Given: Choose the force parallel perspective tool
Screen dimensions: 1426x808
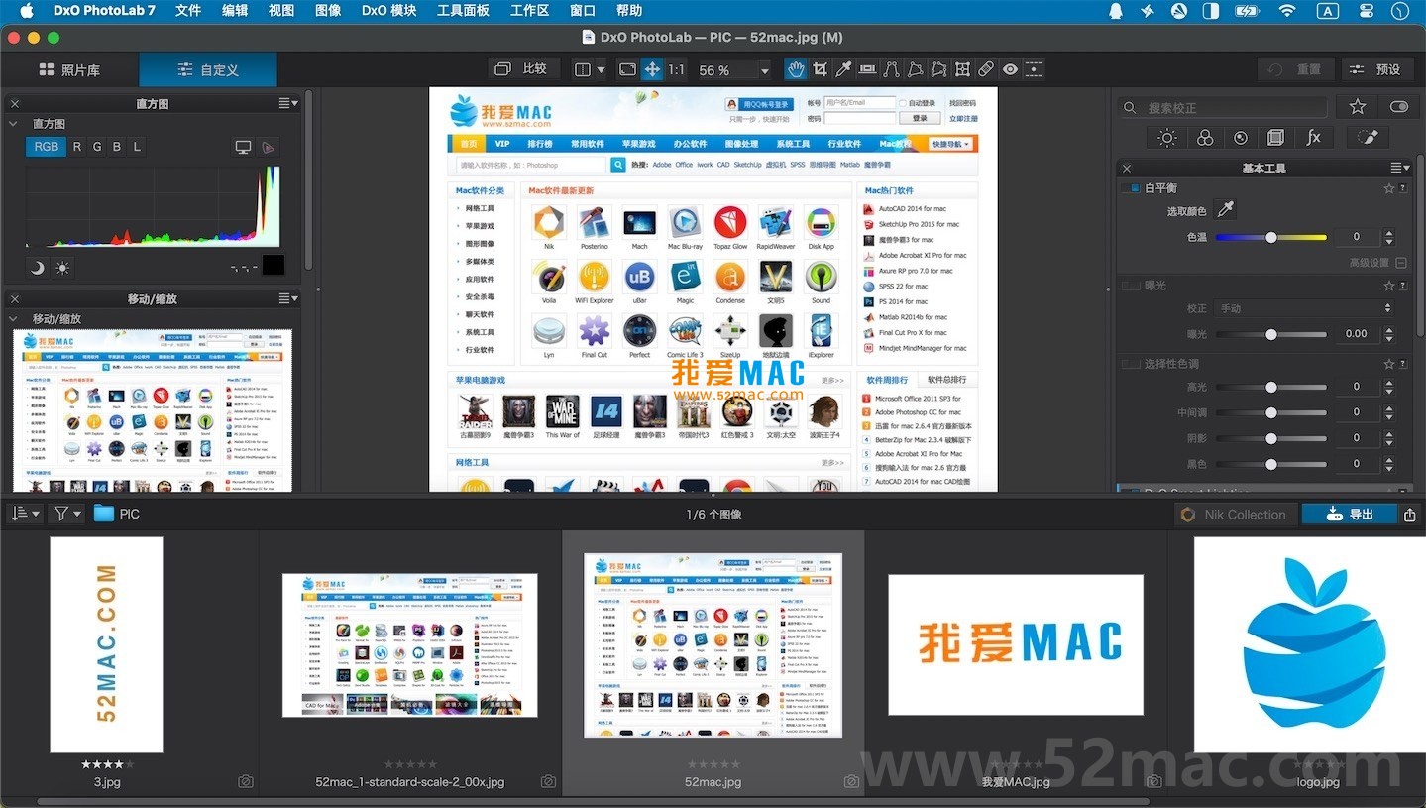Looking at the screenshot, I should tap(891, 69).
